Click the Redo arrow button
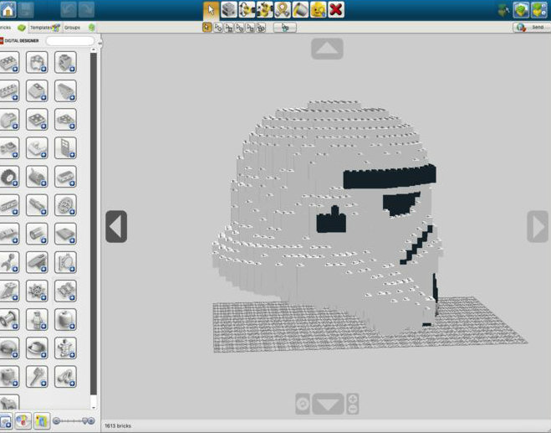 pos(86,9)
